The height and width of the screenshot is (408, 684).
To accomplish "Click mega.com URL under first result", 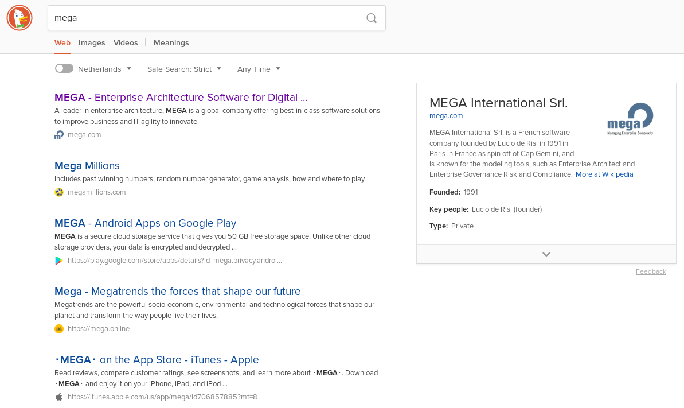I will click(84, 135).
